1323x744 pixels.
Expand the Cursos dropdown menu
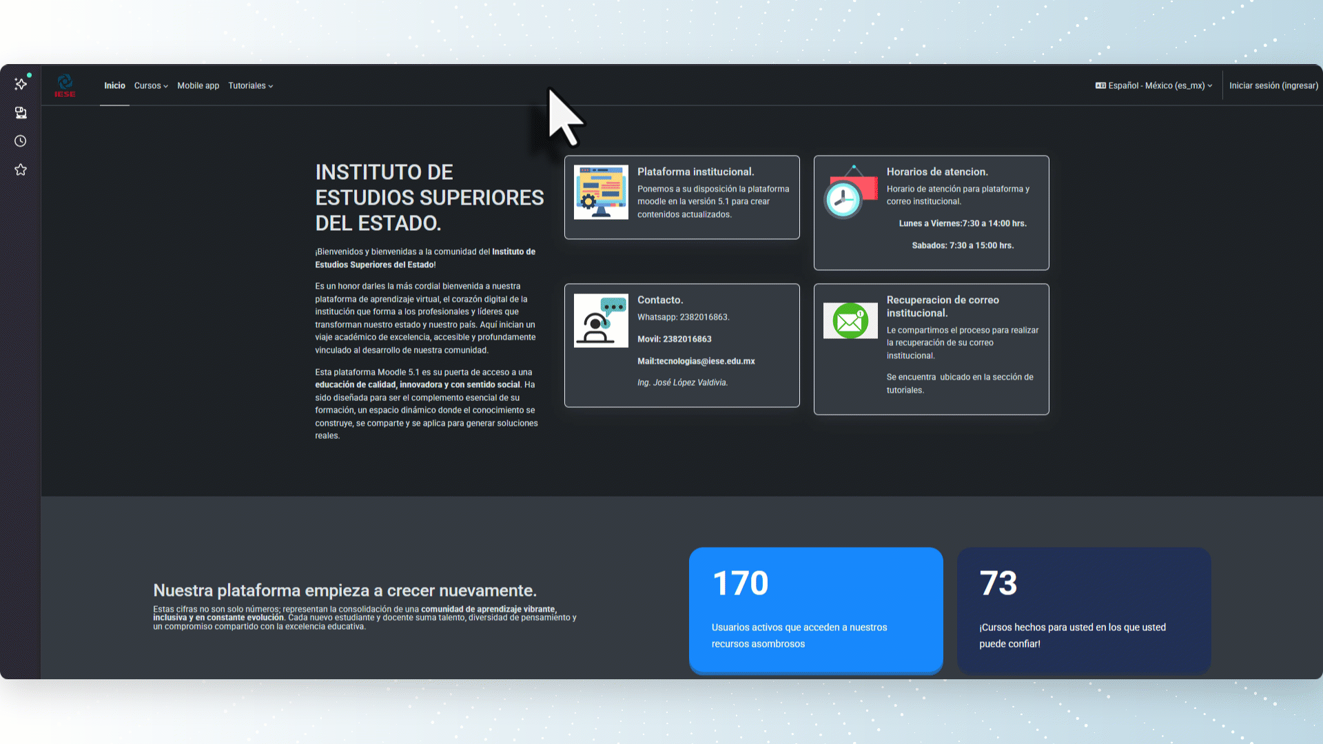(150, 85)
